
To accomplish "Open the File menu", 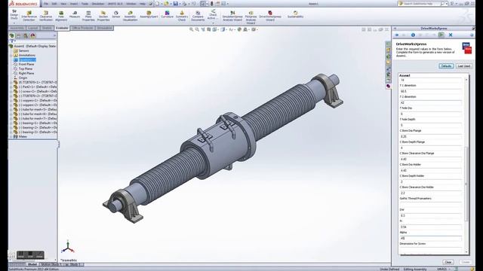I will click(x=46, y=4).
